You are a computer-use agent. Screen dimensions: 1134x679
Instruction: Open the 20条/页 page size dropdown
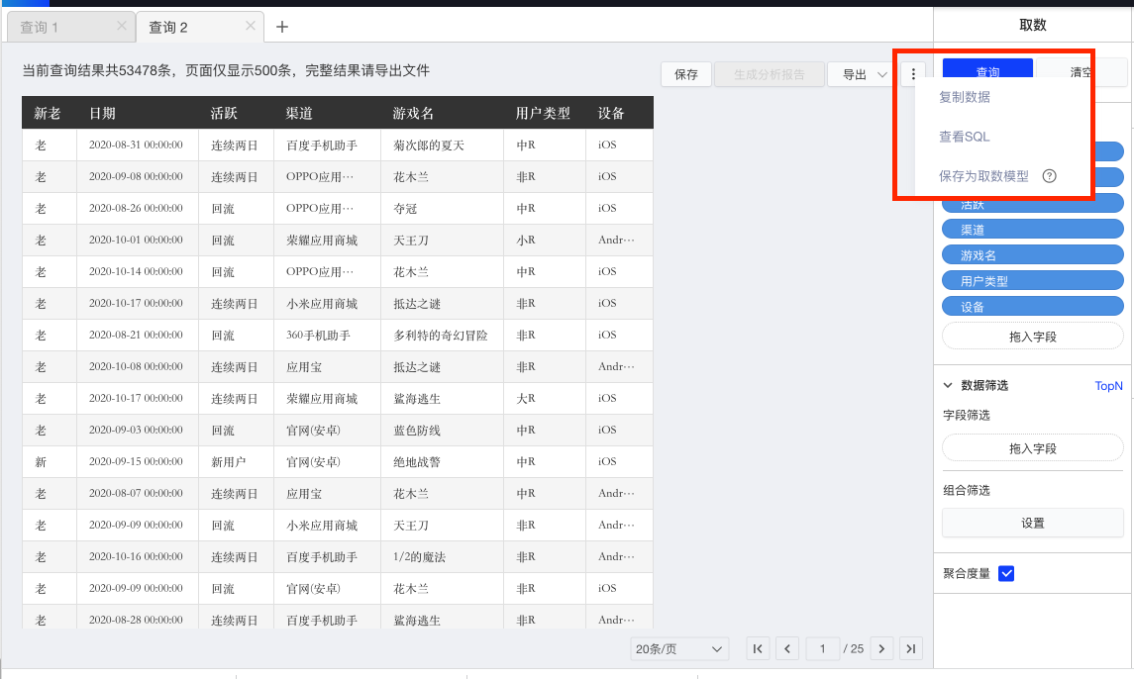pos(678,648)
